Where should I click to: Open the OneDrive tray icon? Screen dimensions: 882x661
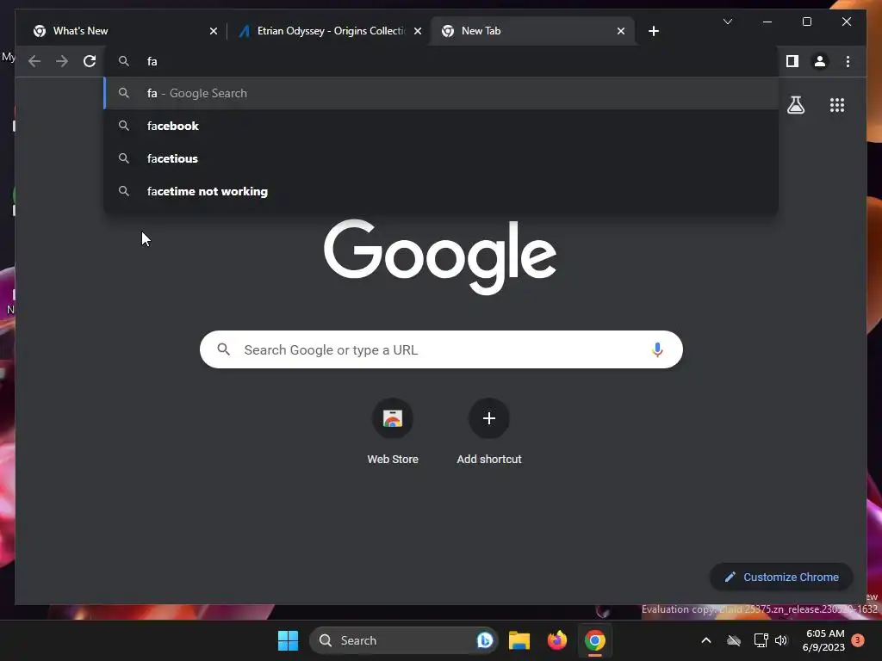734,640
